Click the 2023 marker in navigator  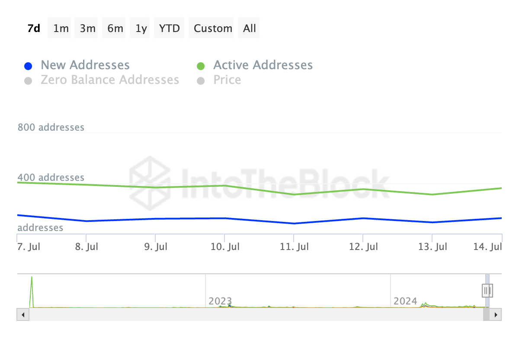click(220, 301)
